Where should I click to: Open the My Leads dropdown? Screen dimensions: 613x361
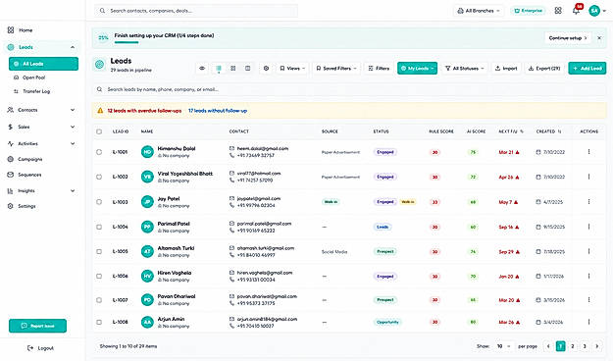(417, 69)
